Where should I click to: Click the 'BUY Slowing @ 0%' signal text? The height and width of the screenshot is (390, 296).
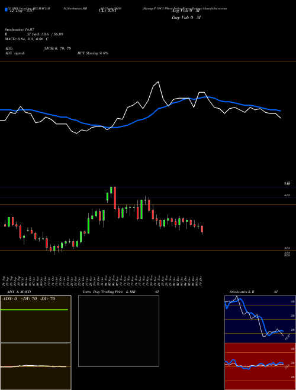[93, 53]
